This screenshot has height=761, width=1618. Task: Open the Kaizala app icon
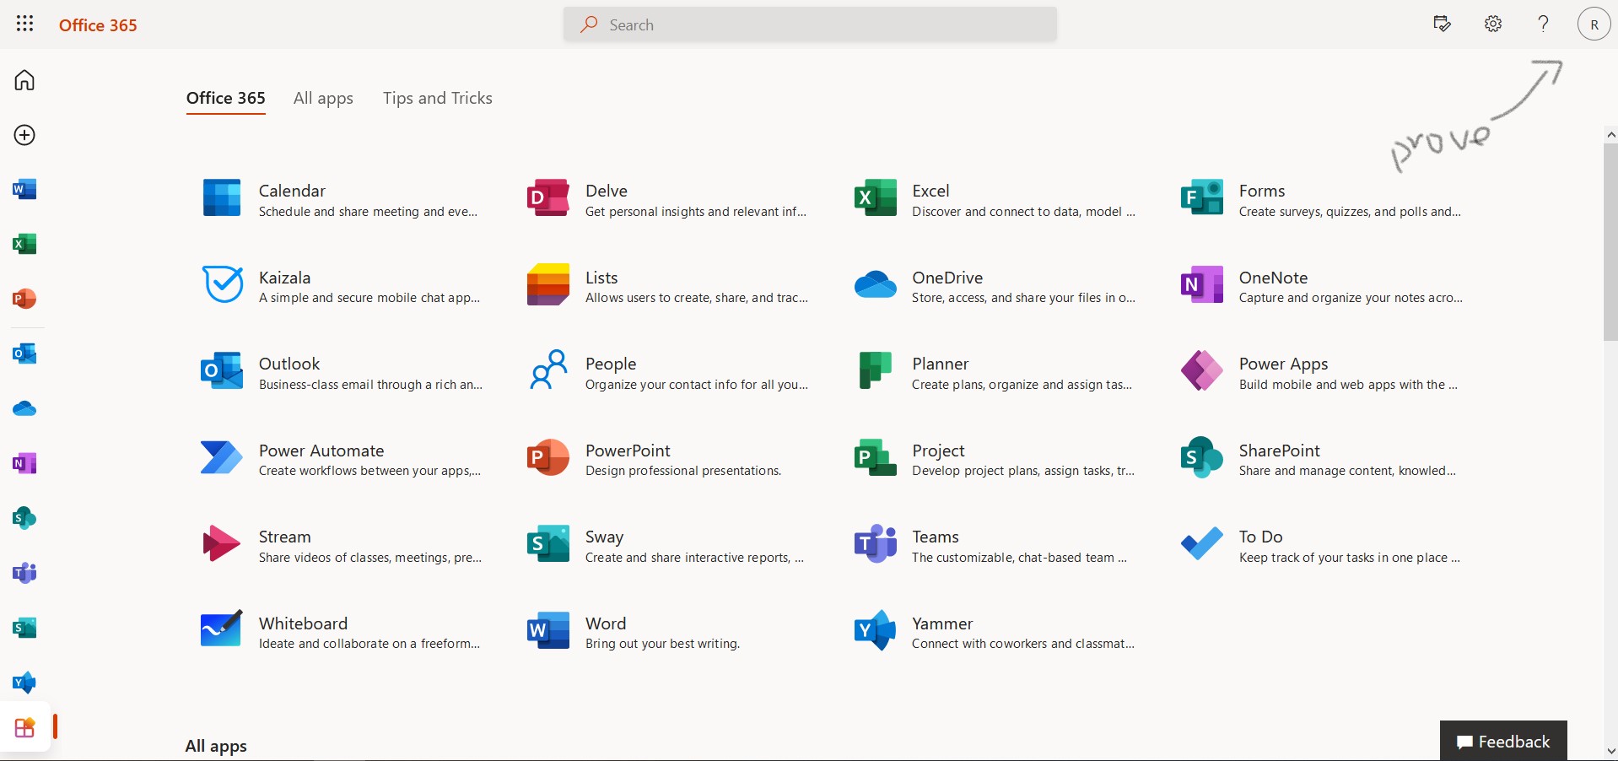223,284
